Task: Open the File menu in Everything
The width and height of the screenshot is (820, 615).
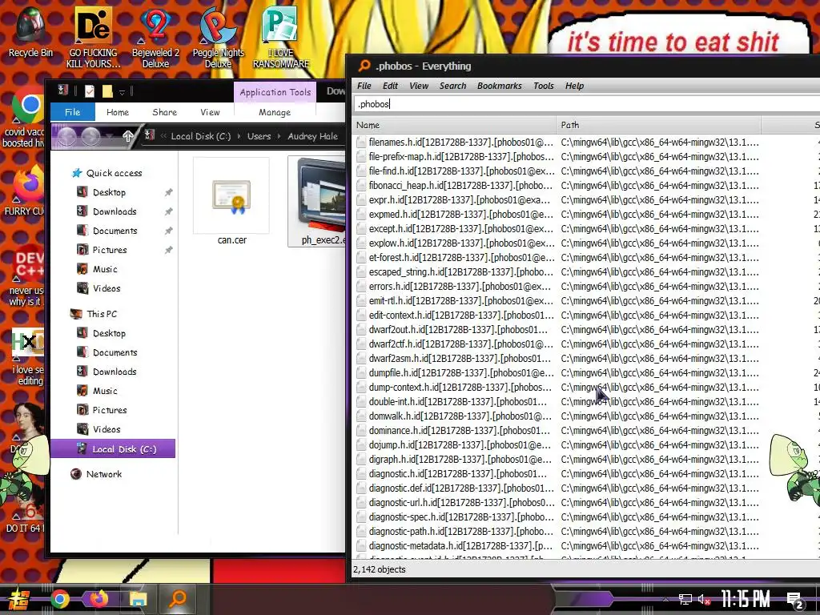Action: pos(364,86)
